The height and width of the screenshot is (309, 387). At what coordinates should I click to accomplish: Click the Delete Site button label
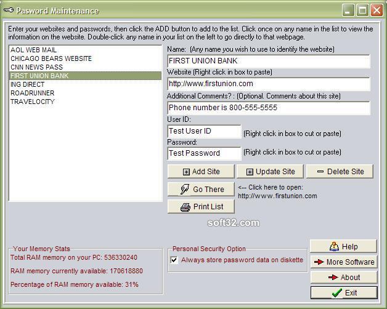[346, 171]
